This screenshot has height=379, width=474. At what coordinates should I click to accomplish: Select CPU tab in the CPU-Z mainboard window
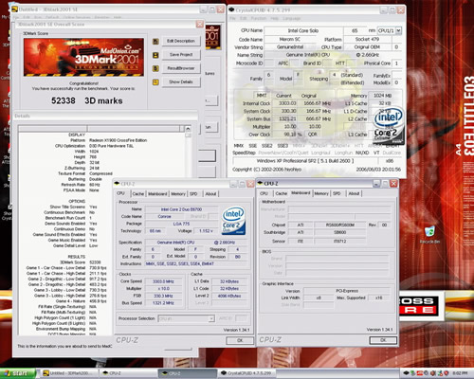coord(264,193)
